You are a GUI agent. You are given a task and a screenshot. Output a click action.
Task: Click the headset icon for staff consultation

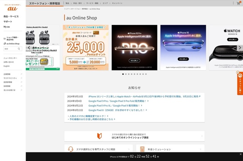point(71,149)
